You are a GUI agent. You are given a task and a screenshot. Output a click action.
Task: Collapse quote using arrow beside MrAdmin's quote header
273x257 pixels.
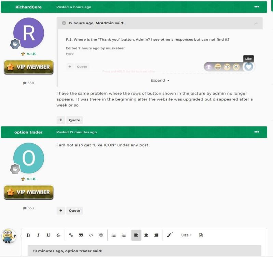tap(64, 23)
